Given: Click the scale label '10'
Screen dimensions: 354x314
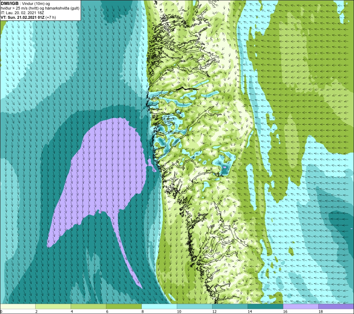Looking at the screenshot, I should point(179,312).
